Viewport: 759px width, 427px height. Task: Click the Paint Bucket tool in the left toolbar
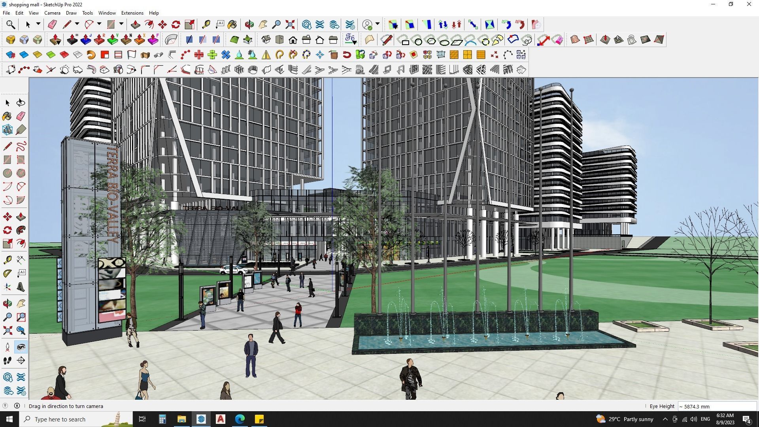click(x=7, y=116)
